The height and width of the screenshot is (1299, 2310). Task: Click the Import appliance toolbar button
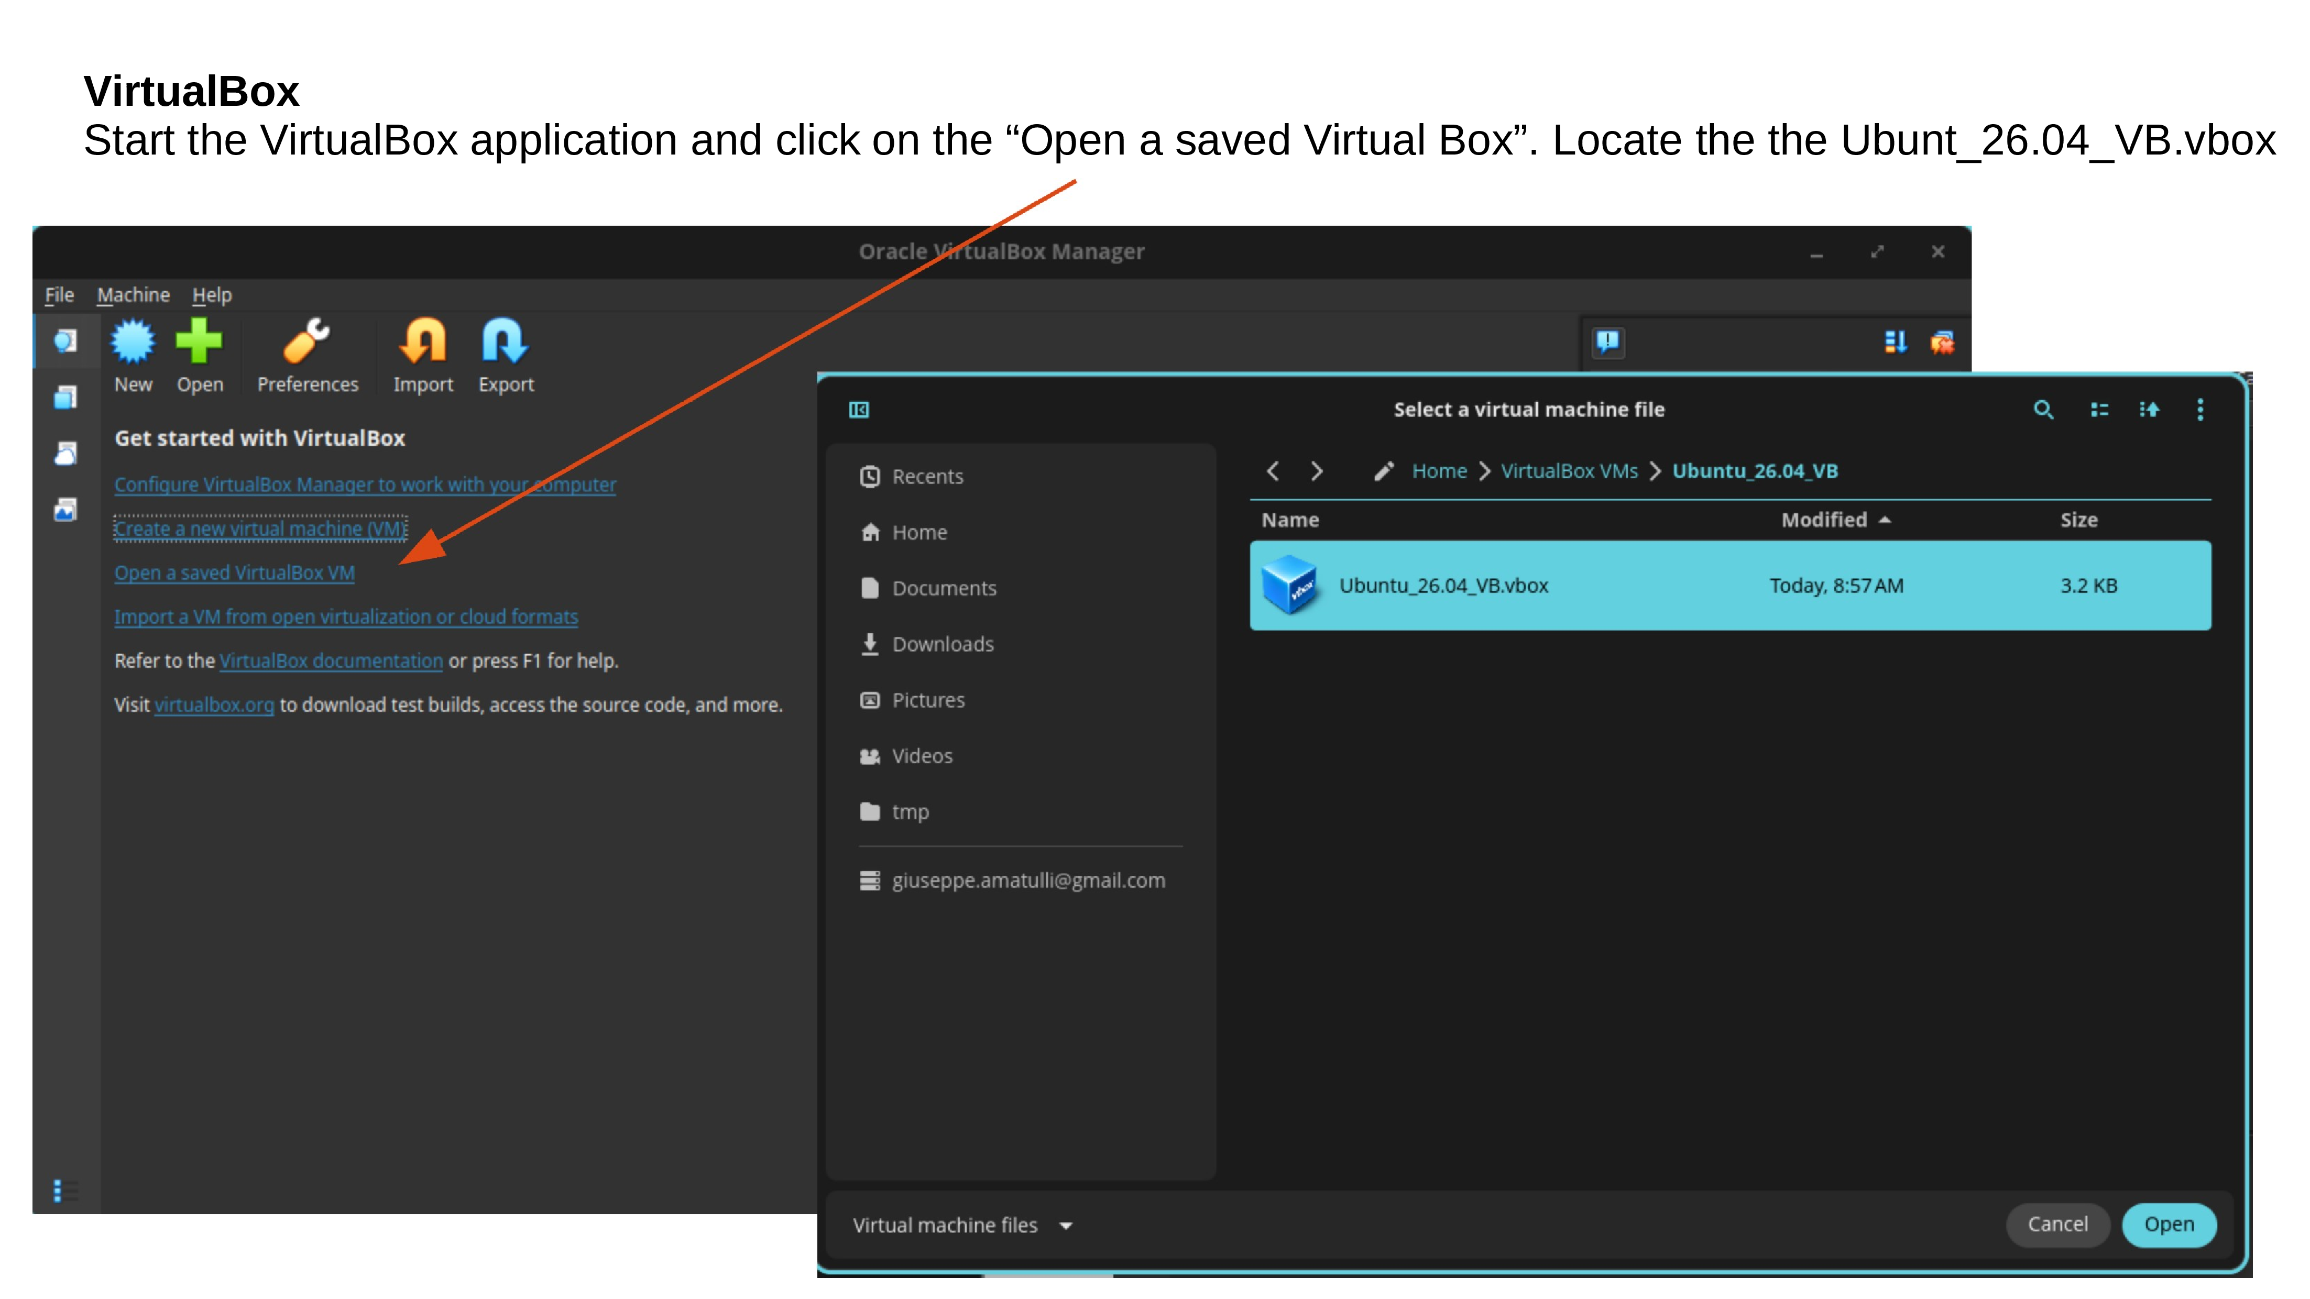[423, 356]
